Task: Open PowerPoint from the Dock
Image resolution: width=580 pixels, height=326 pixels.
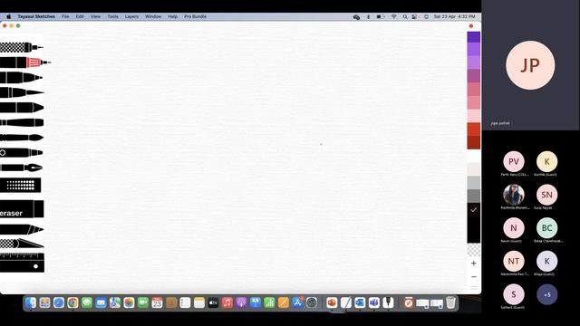Action: point(332,303)
